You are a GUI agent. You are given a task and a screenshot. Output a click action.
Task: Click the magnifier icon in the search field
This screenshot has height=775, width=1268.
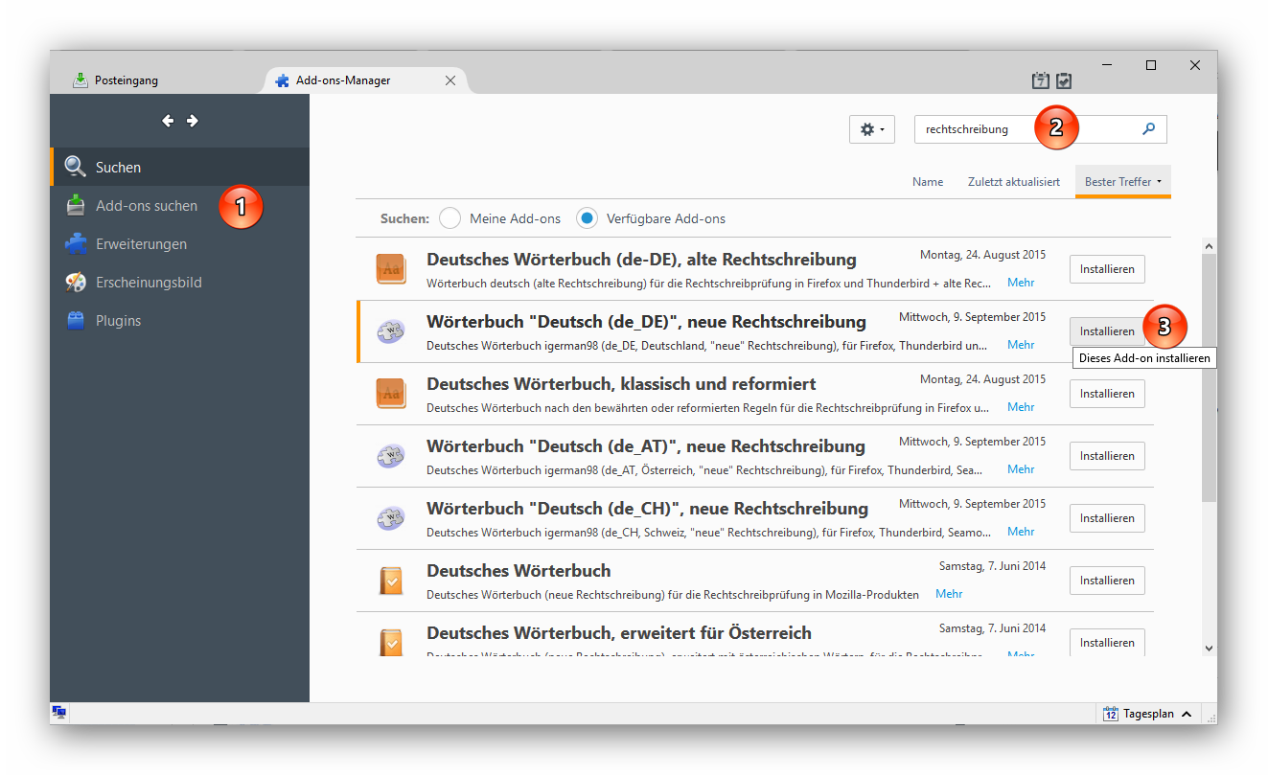(x=1149, y=129)
